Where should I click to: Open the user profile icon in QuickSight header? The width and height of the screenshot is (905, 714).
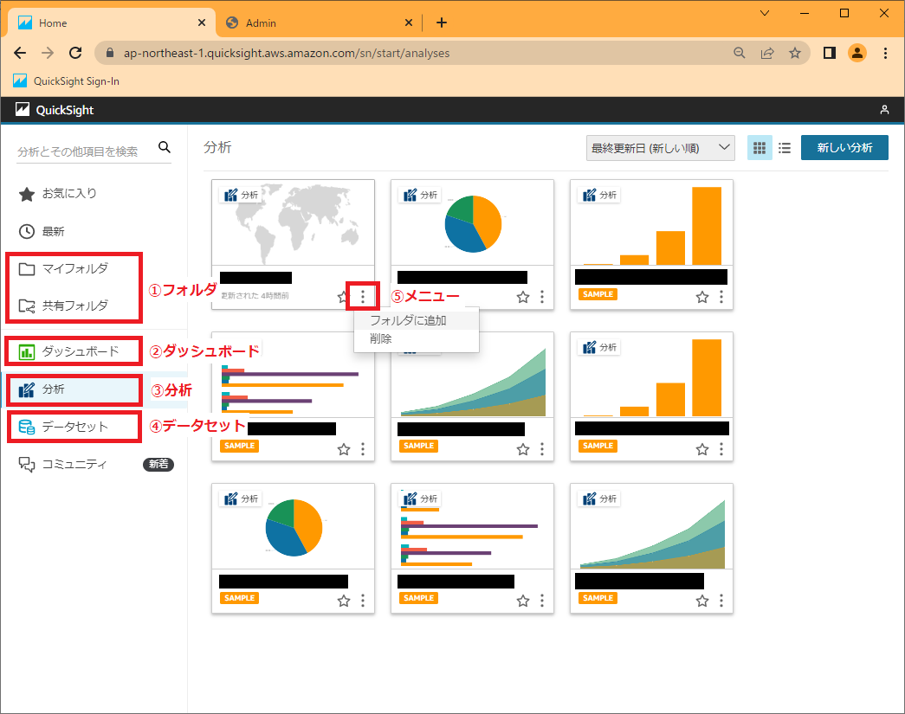pos(884,110)
